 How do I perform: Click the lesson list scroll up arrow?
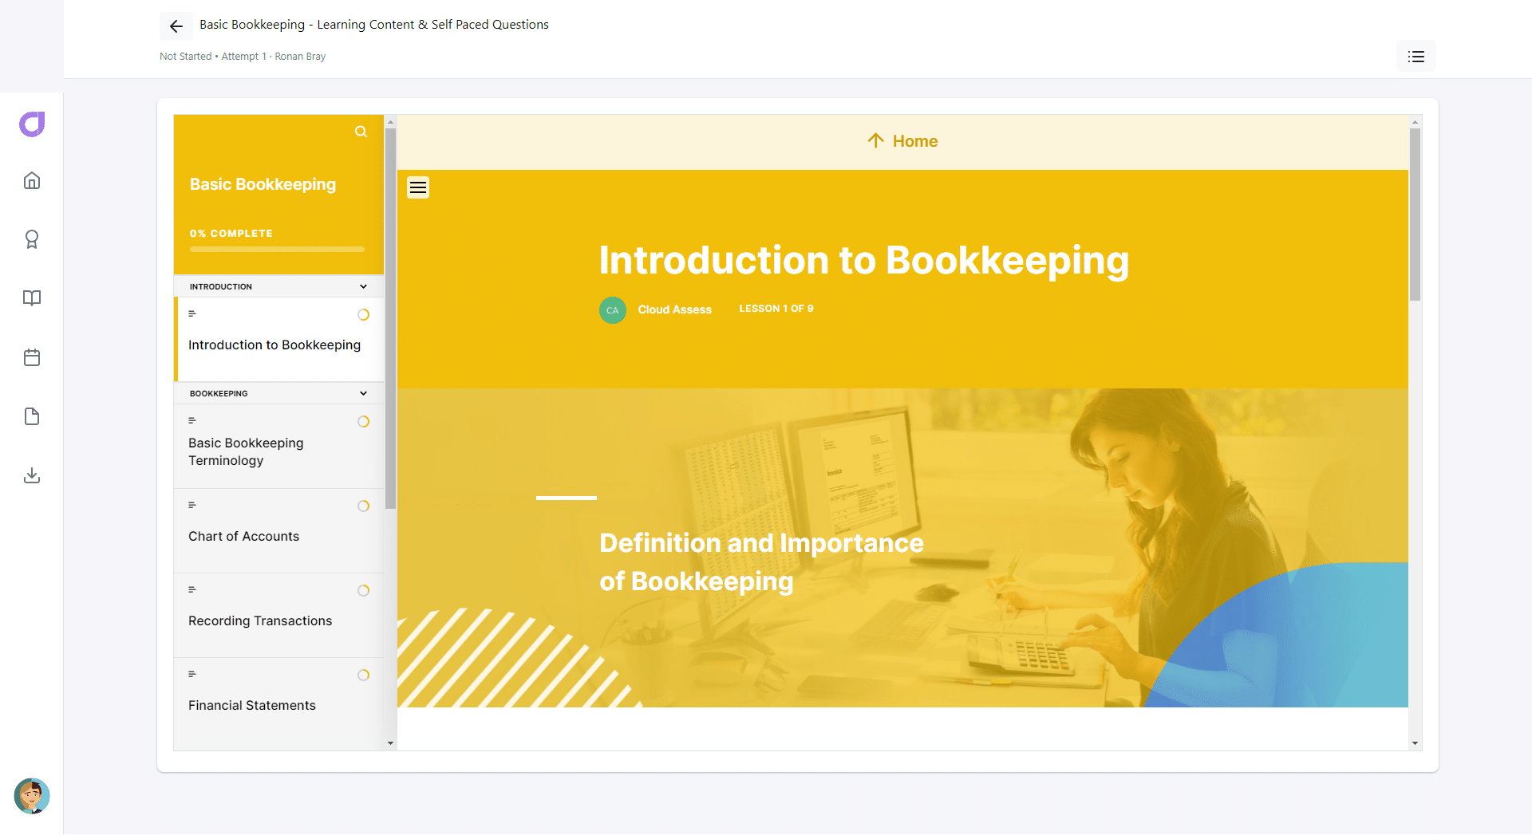click(x=390, y=122)
